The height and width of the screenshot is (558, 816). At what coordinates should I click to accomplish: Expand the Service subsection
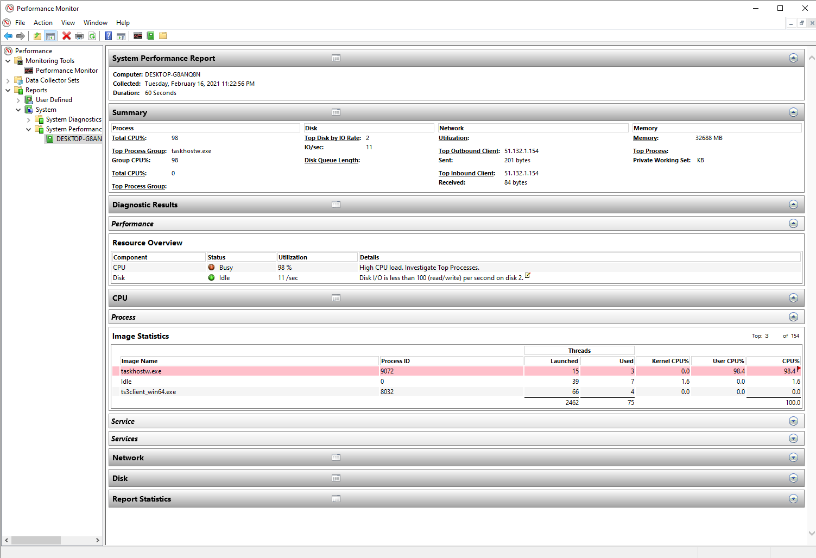pos(793,421)
